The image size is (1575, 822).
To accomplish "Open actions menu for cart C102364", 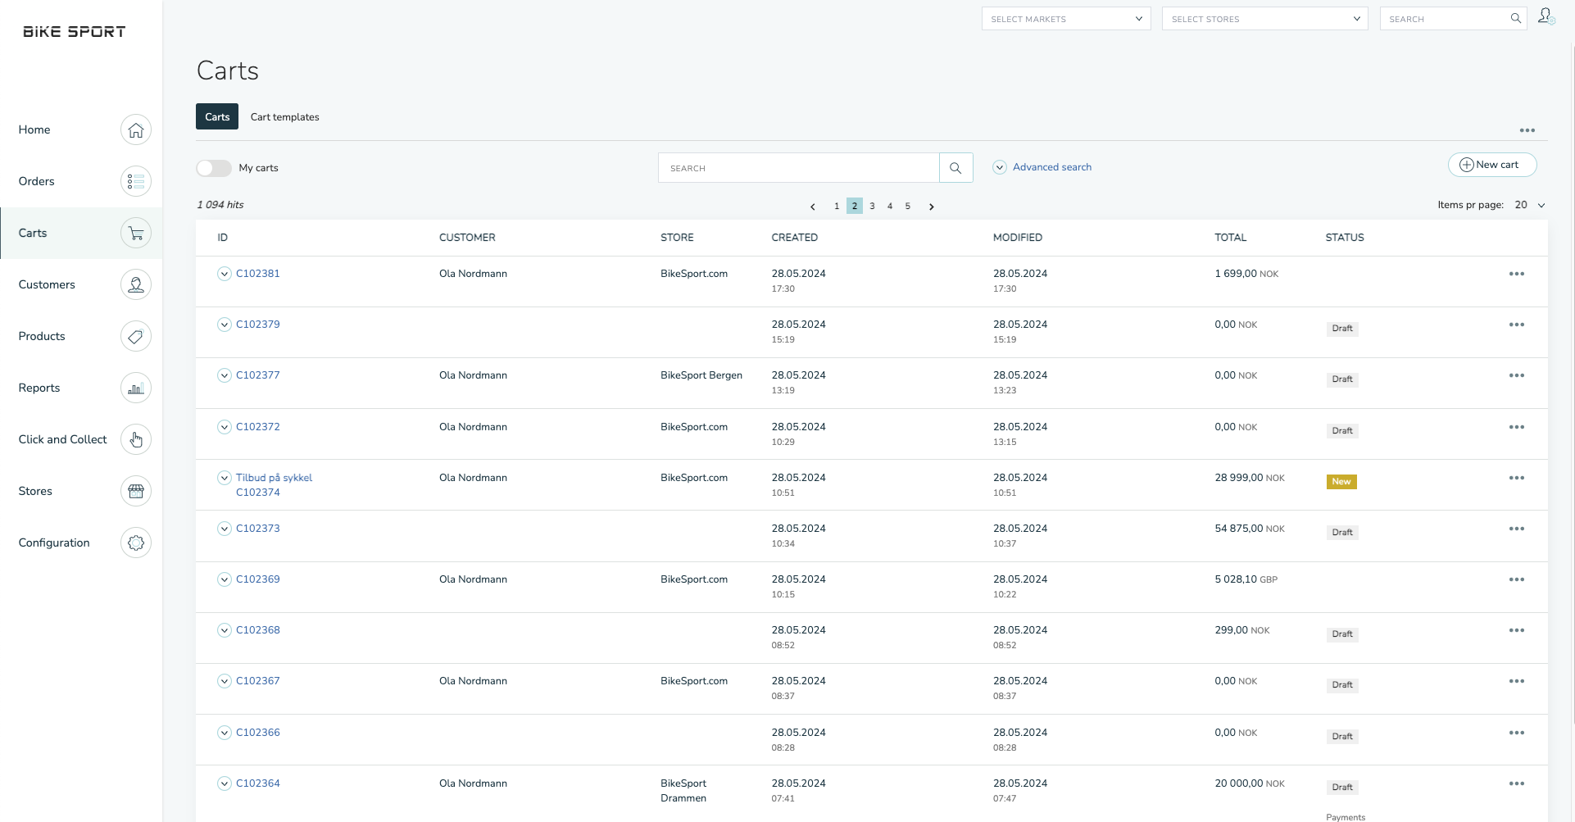I will pos(1516,783).
